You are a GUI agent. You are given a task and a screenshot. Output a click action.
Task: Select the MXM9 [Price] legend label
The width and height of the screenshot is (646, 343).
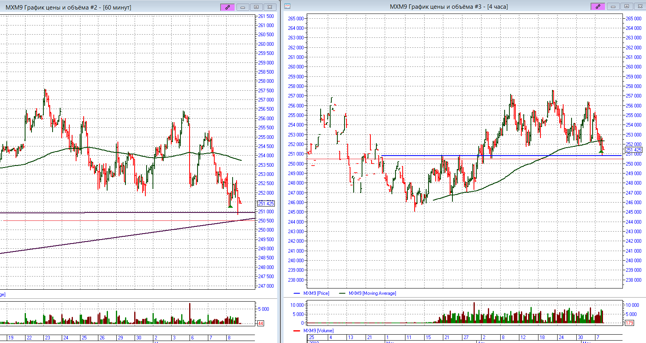316,293
